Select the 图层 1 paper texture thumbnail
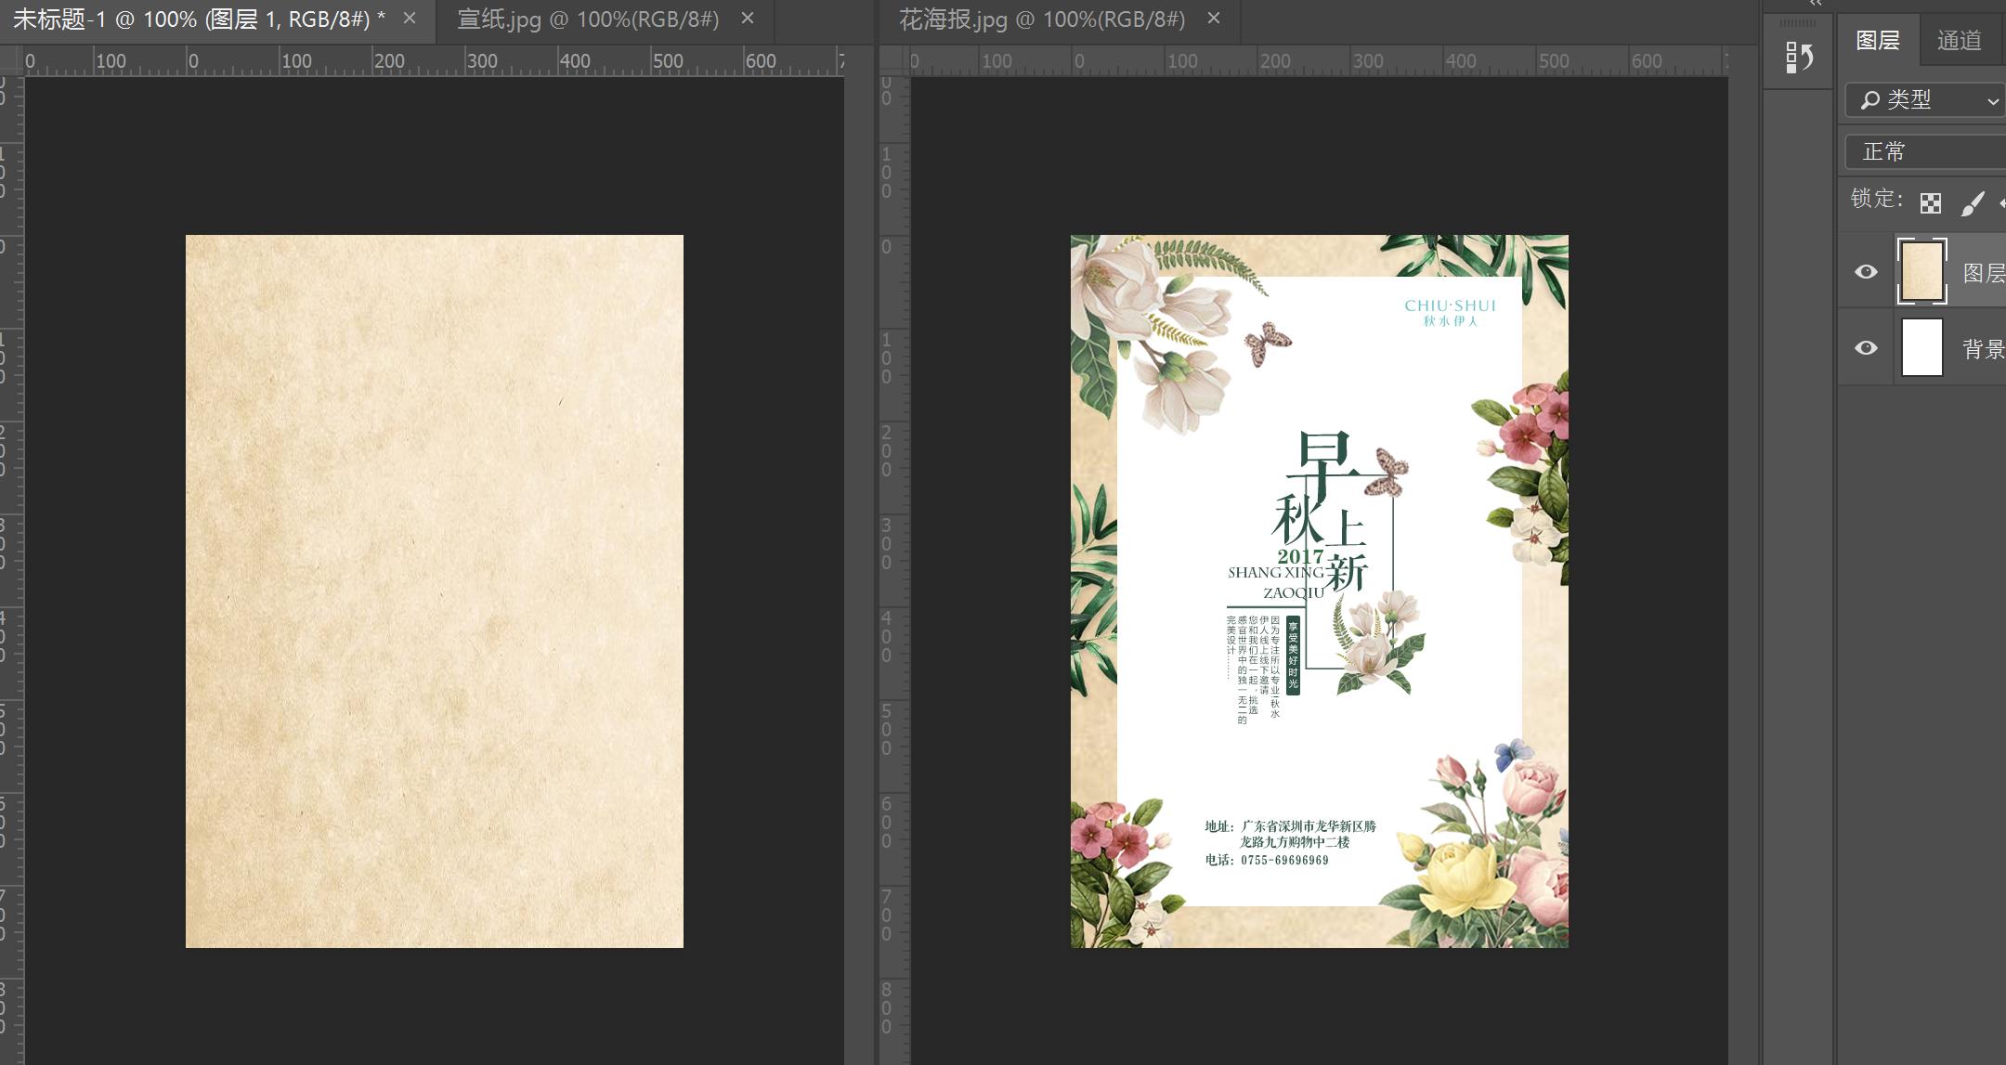Image resolution: width=2006 pixels, height=1065 pixels. 1921,271
